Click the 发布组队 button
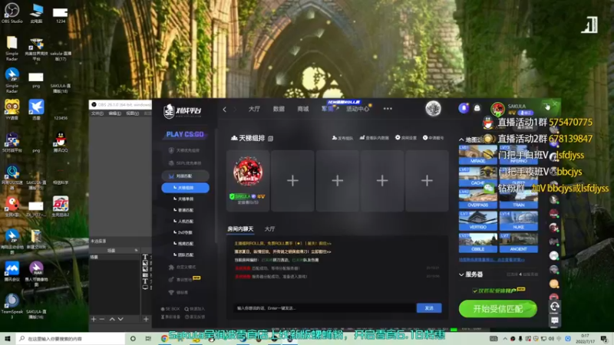Viewport: 614px width, 345px height. click(342, 138)
